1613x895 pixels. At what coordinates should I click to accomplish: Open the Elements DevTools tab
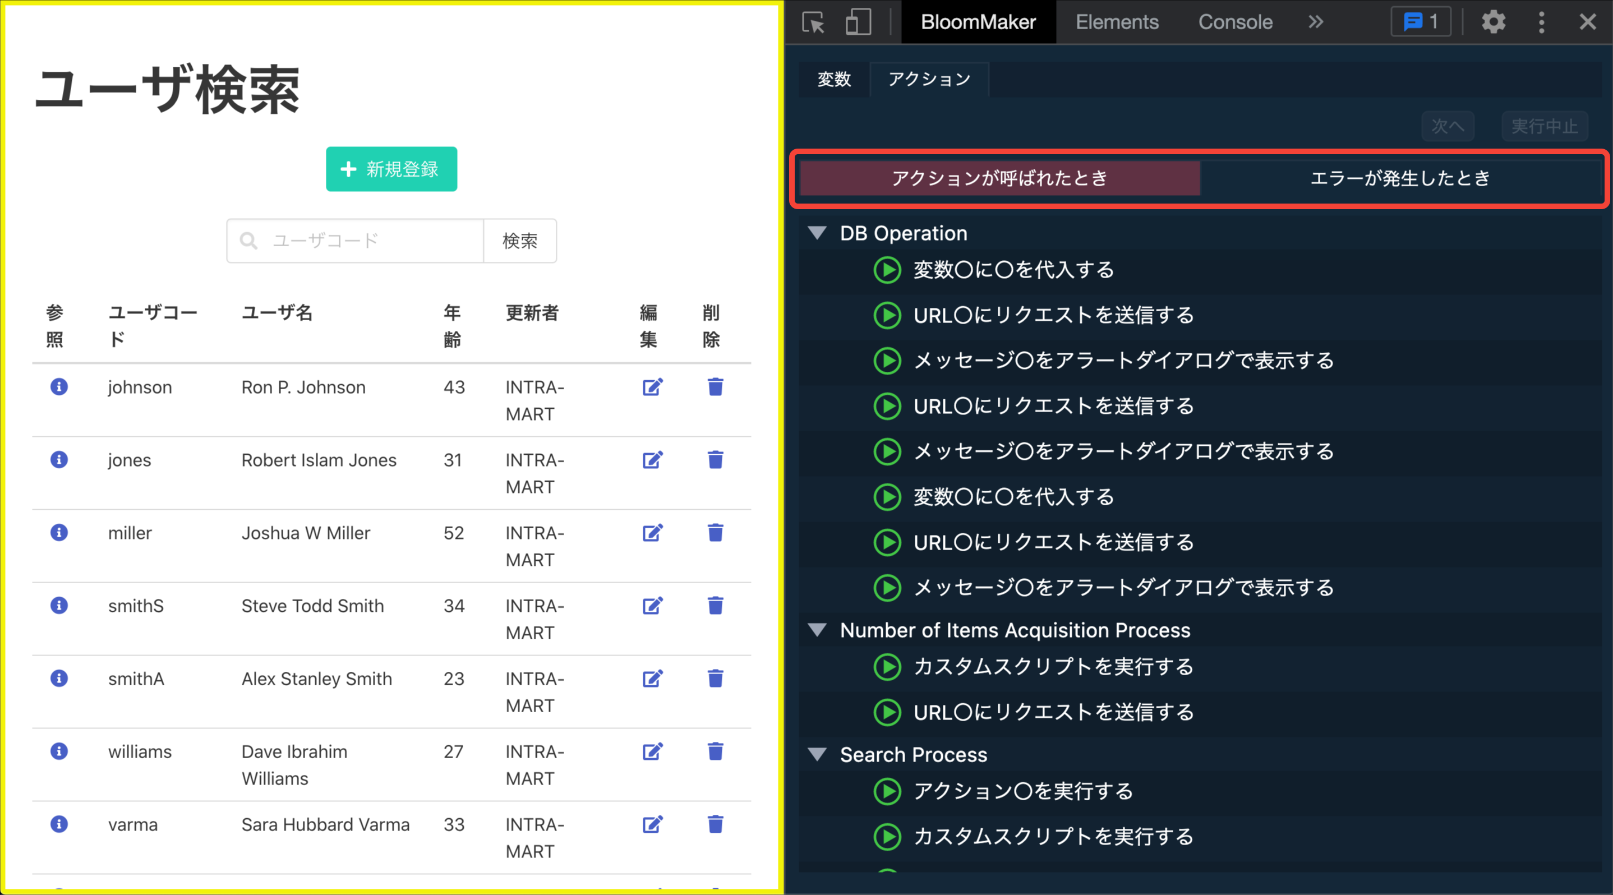(x=1117, y=22)
